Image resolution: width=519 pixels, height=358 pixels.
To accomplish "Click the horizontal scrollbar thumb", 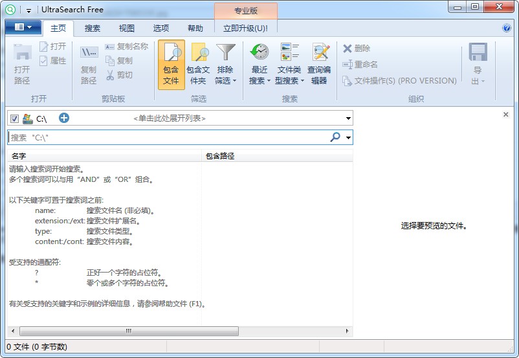I will pos(129,331).
